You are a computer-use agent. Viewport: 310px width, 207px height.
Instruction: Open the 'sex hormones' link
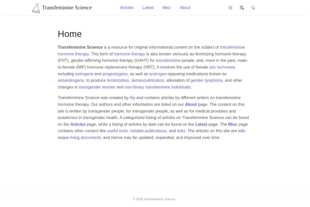[222, 67]
